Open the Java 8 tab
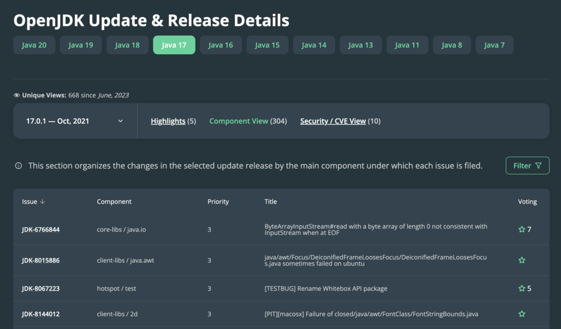 (452, 45)
